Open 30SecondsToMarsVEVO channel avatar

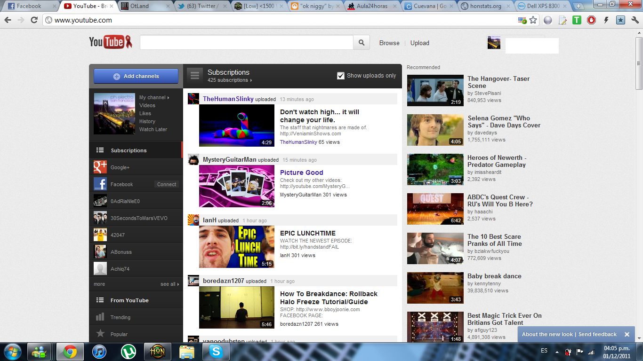[x=100, y=218]
